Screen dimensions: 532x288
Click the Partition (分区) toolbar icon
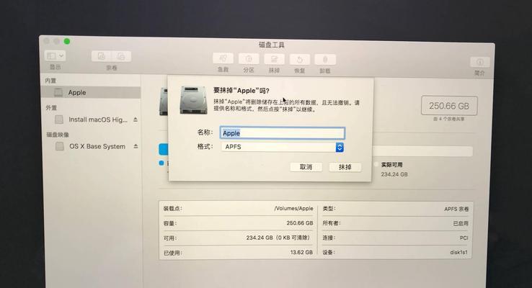coord(249,59)
